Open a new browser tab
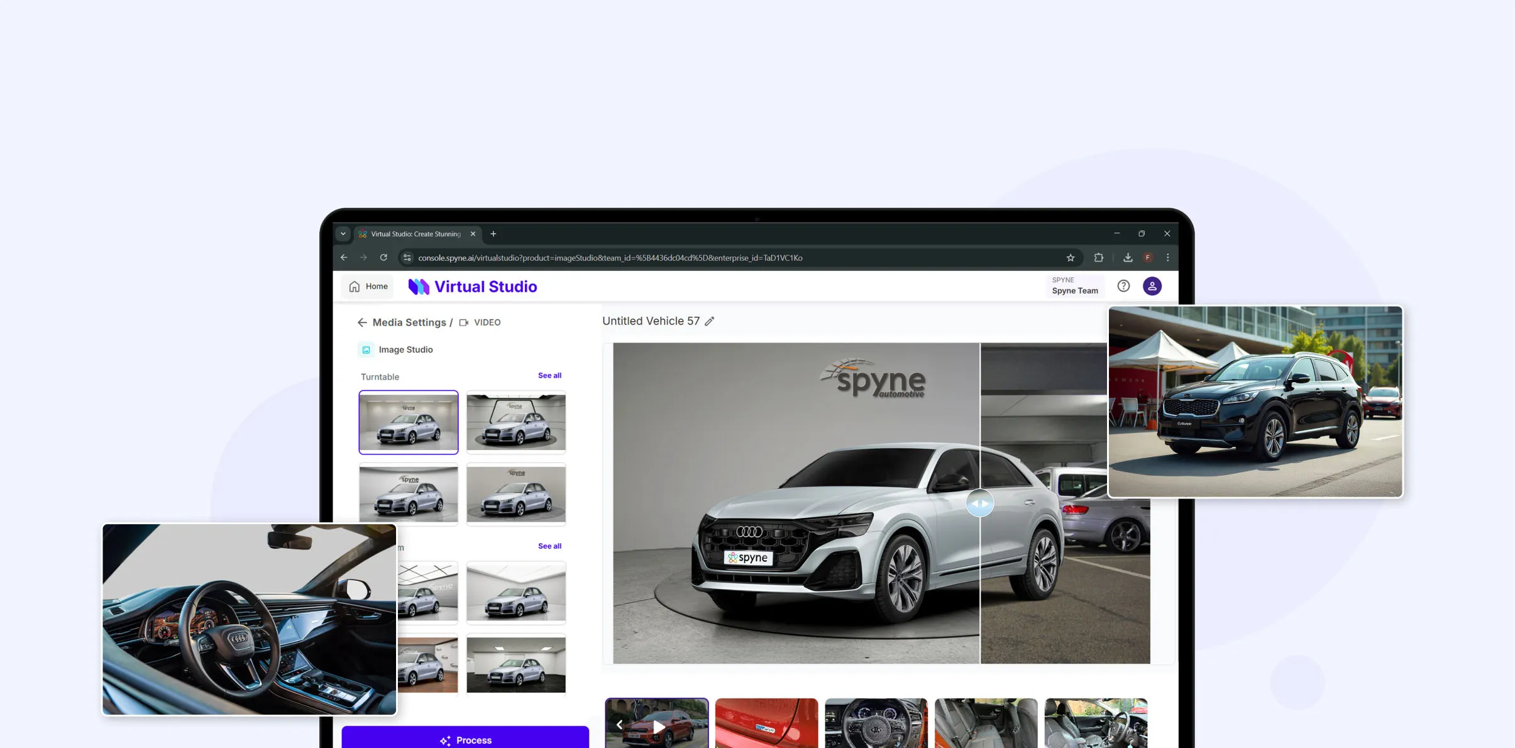 coord(493,234)
